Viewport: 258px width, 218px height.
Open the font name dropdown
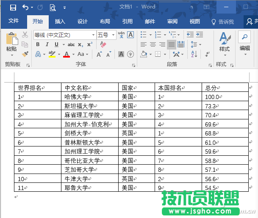94,35
